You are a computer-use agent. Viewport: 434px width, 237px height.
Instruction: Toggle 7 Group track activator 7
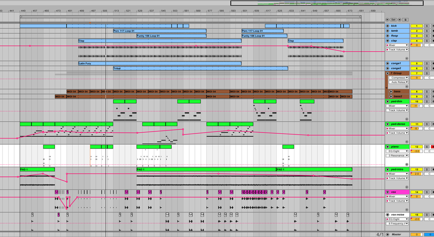coord(417,73)
